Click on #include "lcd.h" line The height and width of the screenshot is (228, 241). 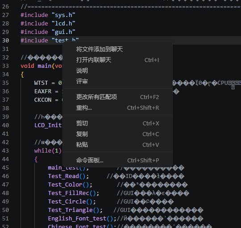48,24
